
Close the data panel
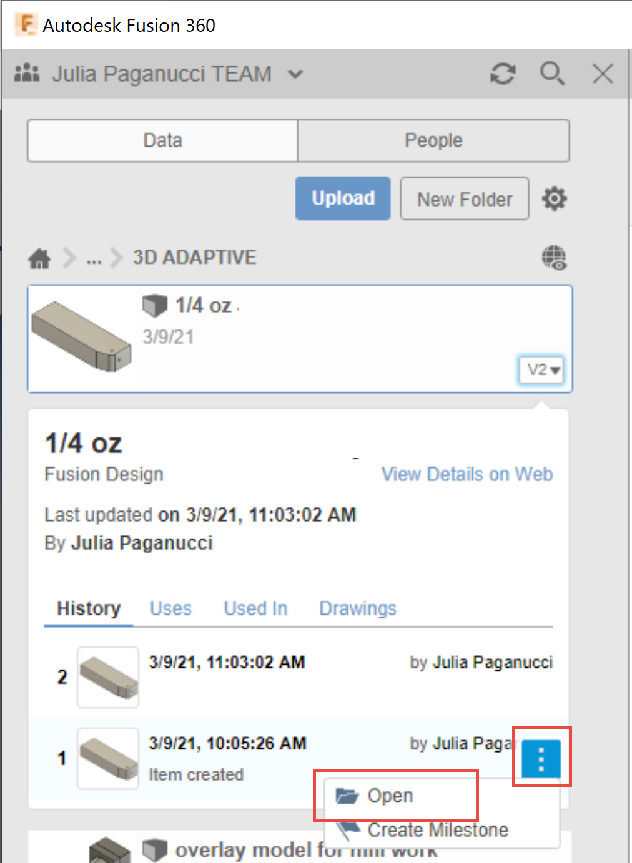pos(602,74)
